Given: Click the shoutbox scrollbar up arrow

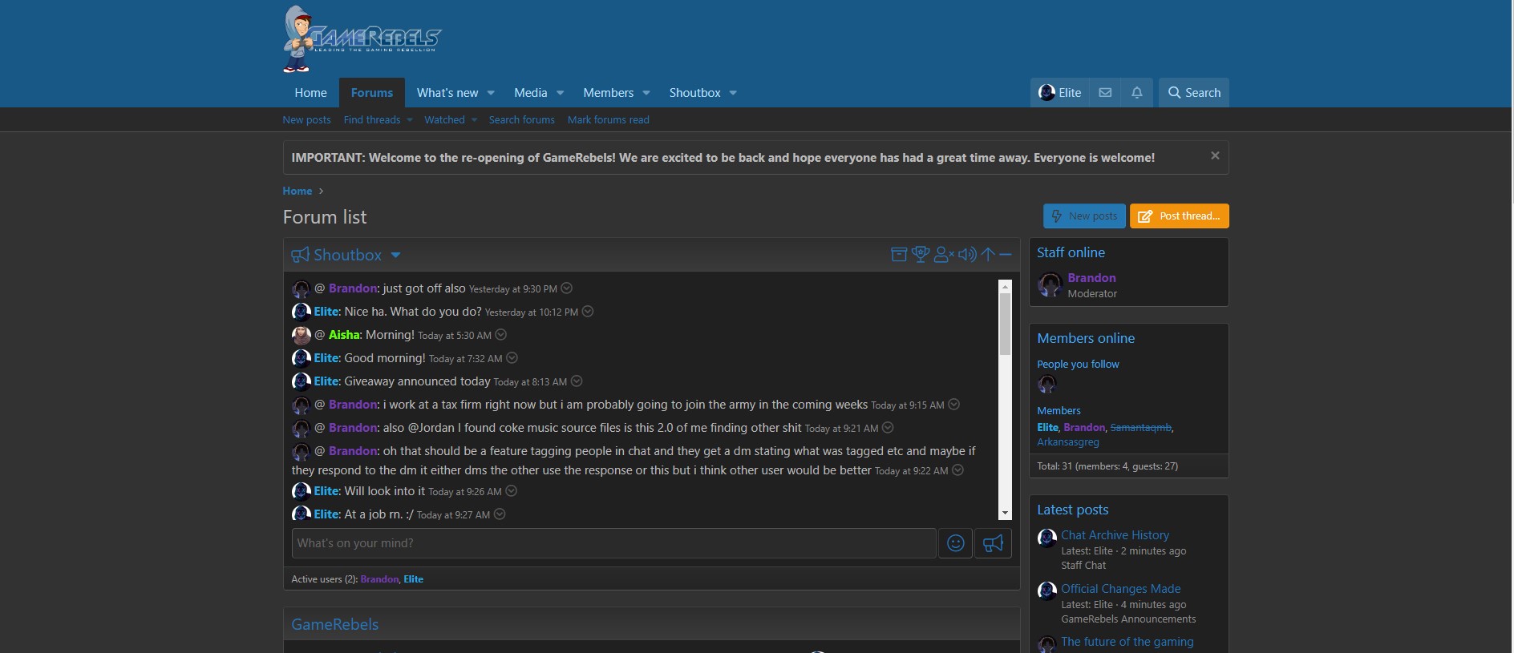Looking at the screenshot, I should point(1005,286).
